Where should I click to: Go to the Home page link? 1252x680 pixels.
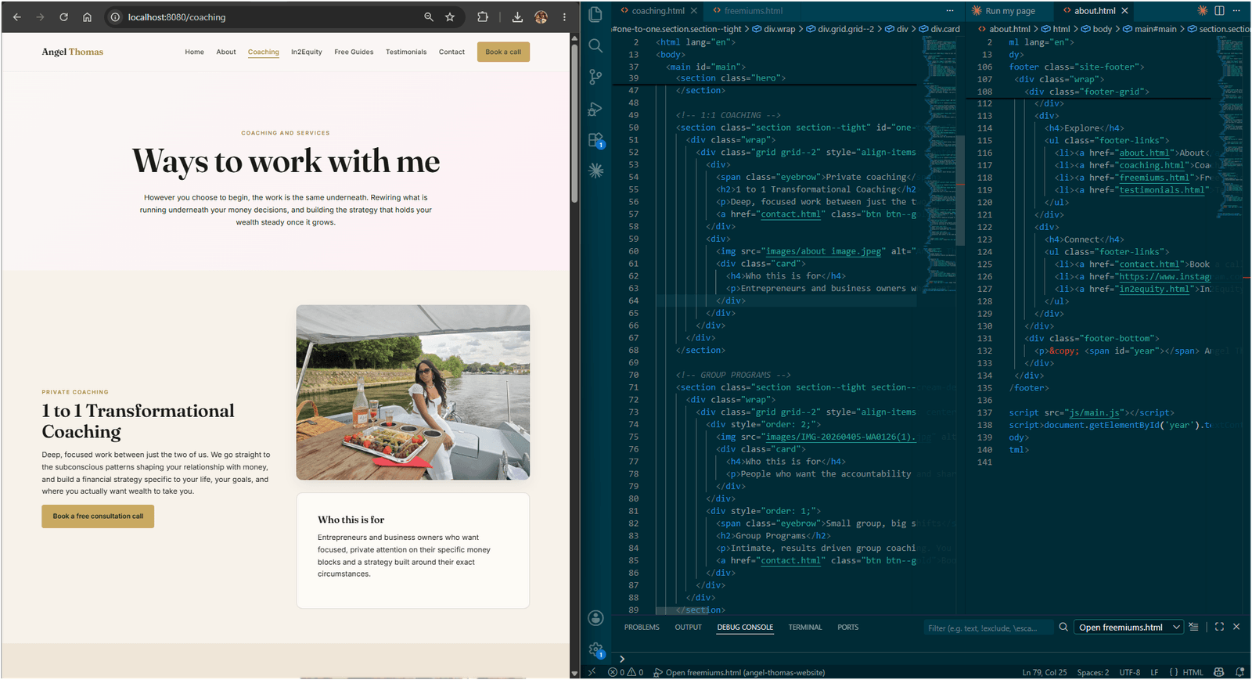tap(194, 52)
